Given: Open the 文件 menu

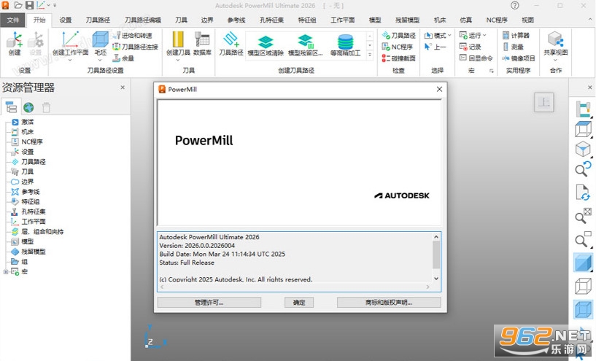Looking at the screenshot, I should coord(12,20).
